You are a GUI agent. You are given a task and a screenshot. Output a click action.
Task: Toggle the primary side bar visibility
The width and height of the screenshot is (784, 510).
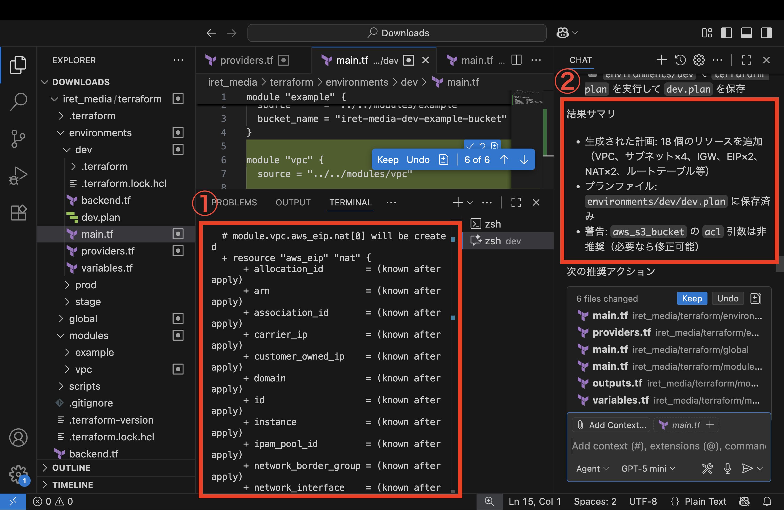[x=726, y=33]
